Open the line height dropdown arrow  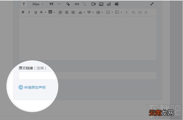click(102, 12)
